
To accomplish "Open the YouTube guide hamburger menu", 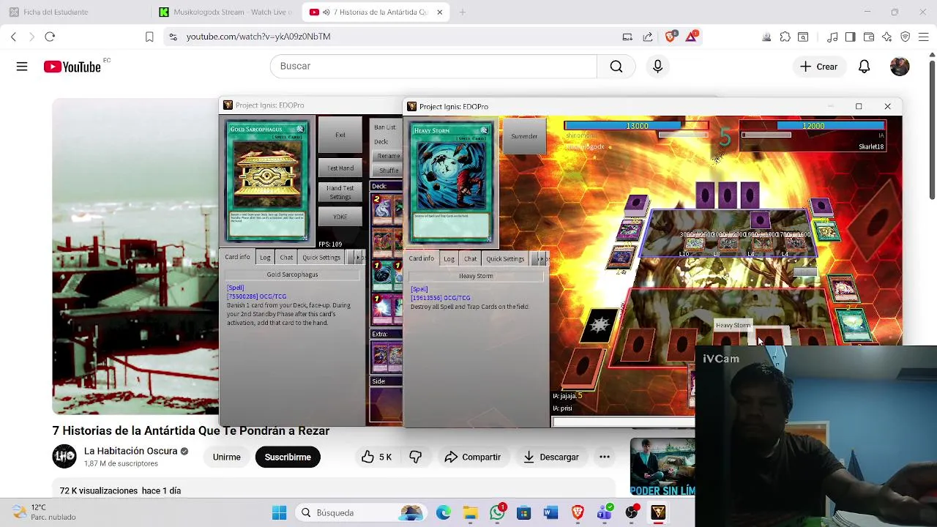I will 22,67.
